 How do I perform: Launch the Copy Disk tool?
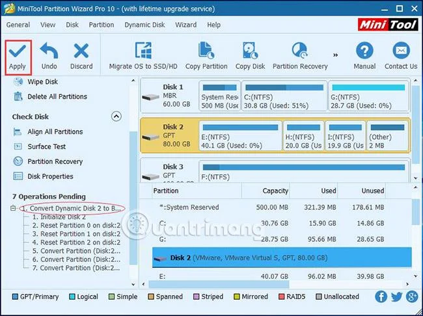click(251, 56)
